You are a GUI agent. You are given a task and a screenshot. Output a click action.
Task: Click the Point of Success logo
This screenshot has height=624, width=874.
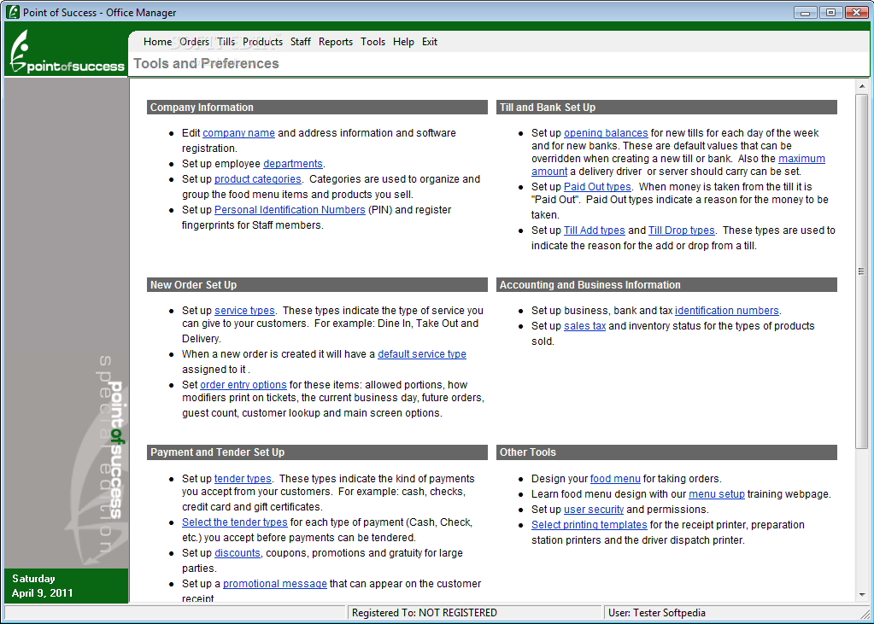[67, 51]
